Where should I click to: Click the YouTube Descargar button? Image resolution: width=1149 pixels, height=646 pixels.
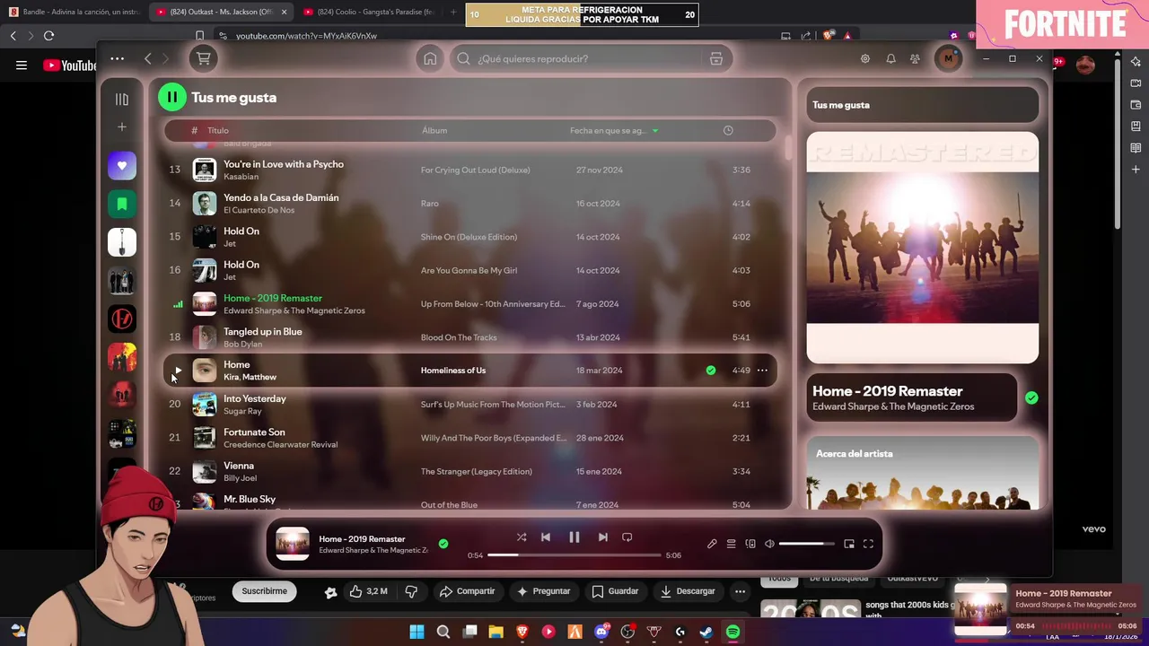tap(688, 591)
